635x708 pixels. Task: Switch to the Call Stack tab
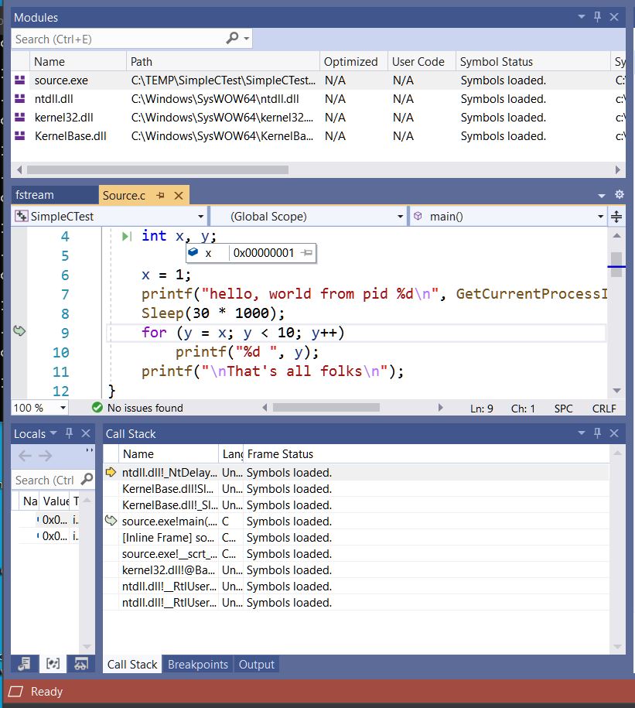(131, 664)
